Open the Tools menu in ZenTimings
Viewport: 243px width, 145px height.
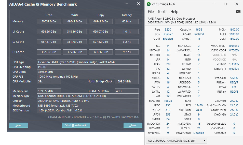[162, 12]
